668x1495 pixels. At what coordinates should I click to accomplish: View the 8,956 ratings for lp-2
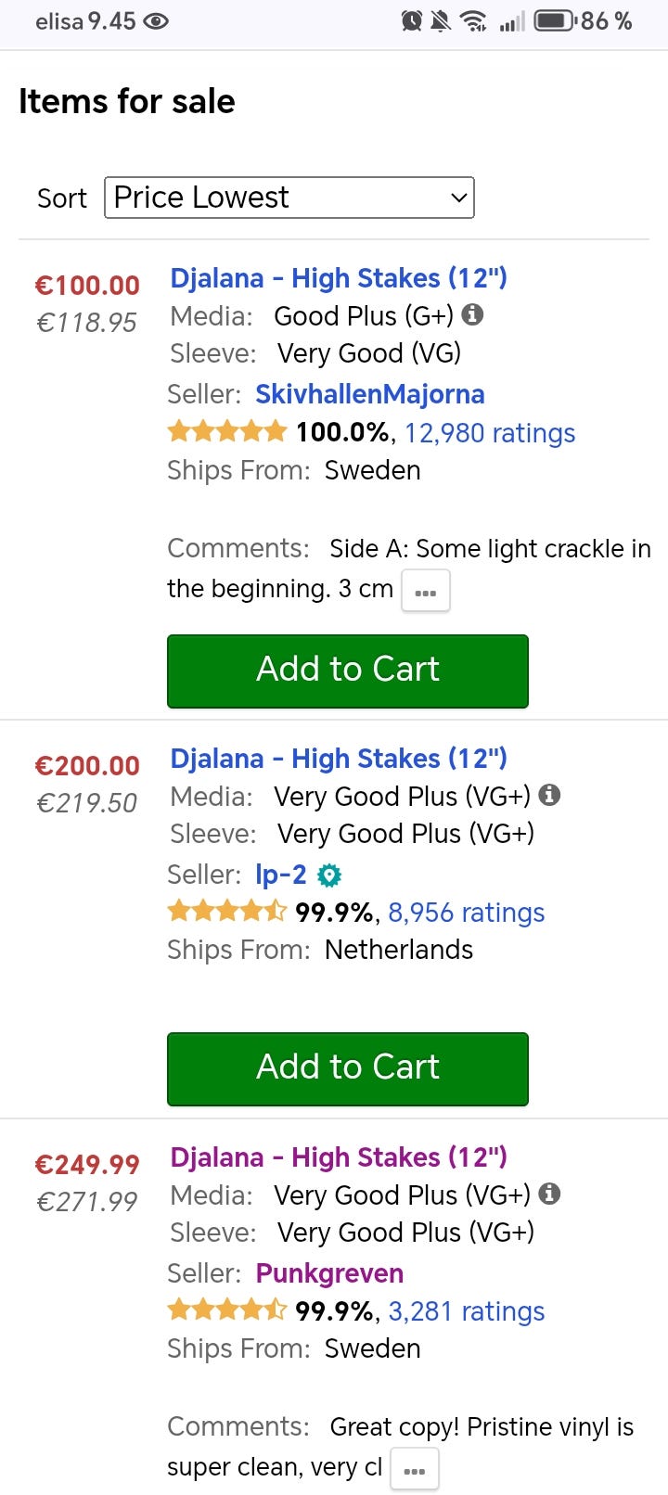pyautogui.click(x=466, y=913)
